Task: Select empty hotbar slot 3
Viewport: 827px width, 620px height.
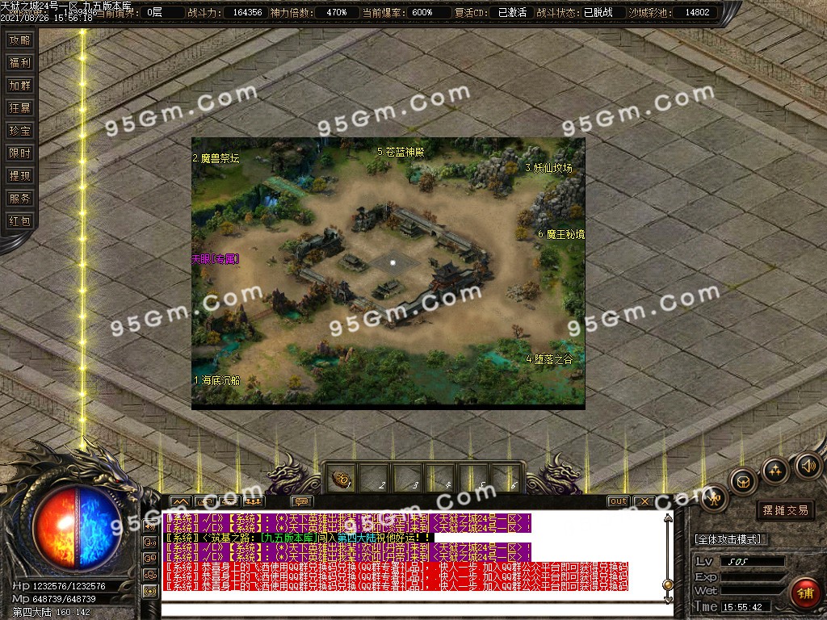Action: click(x=407, y=480)
